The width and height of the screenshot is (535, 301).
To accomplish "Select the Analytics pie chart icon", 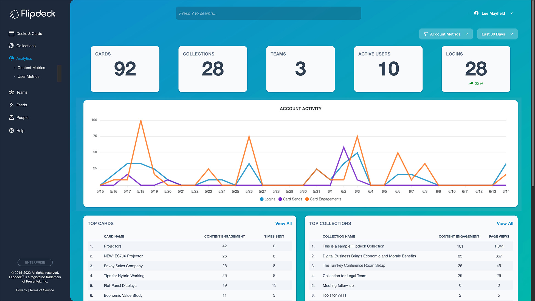I will click(12, 58).
